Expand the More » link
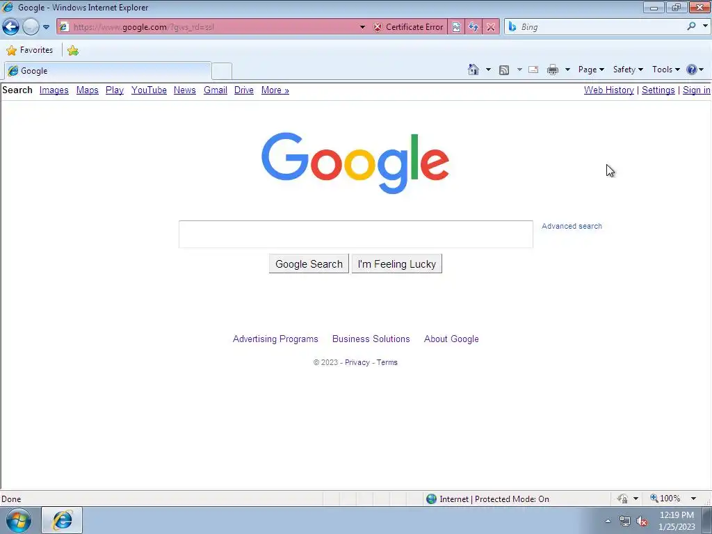Screen dimensions: 712x534 pos(275,90)
